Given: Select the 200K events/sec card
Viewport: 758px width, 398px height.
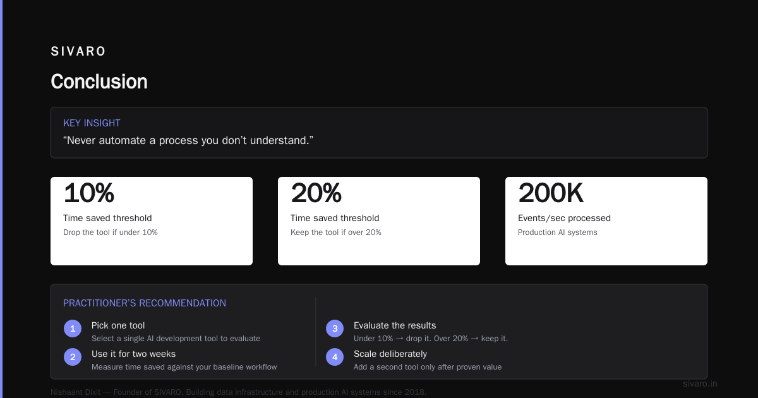Looking at the screenshot, I should click(x=606, y=221).
